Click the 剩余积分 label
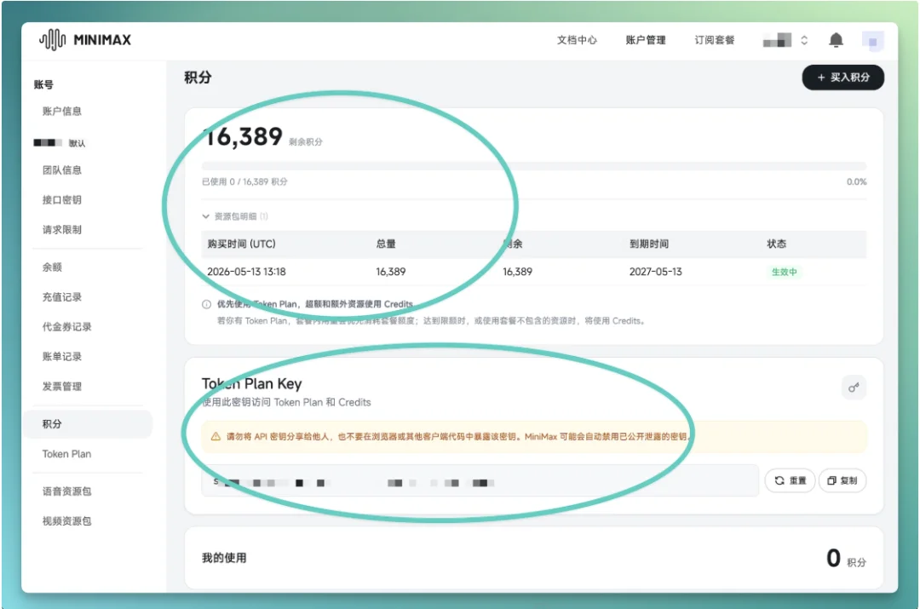 306,142
